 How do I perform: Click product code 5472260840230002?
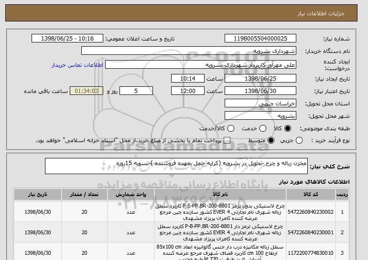311,212
